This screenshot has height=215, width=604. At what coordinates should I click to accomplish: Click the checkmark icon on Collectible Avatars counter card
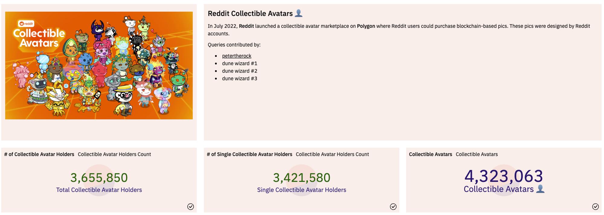click(596, 207)
